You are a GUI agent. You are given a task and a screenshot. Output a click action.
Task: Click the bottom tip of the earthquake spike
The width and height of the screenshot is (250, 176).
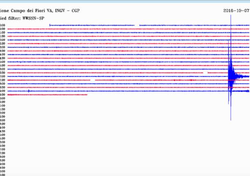pyautogui.click(x=231, y=119)
